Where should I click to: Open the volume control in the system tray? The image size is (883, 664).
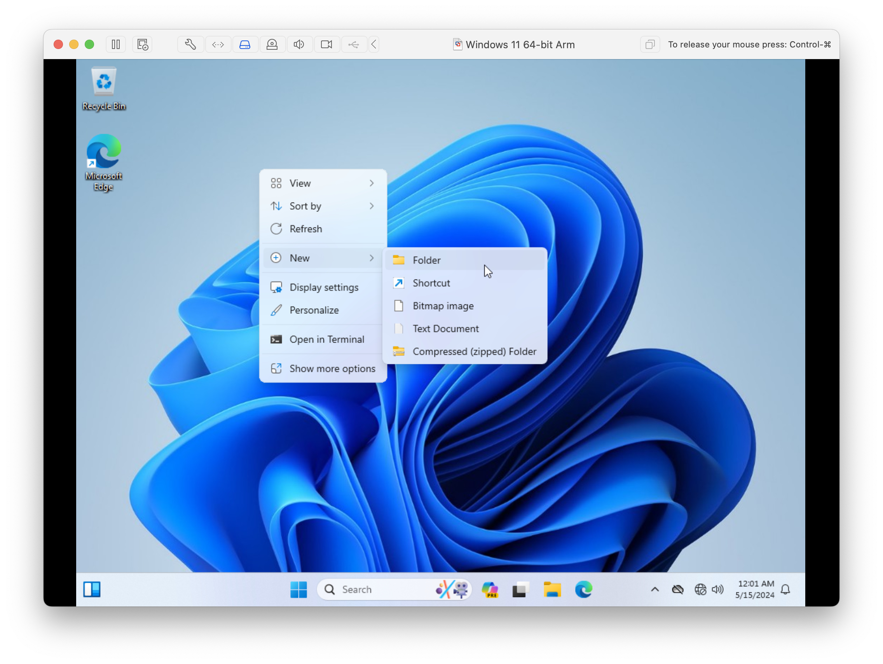point(717,590)
